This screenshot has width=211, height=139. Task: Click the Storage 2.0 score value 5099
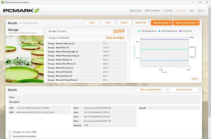(119, 31)
